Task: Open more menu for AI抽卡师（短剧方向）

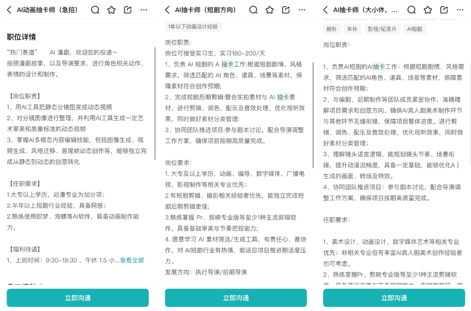Action: pyautogui.click(x=302, y=10)
